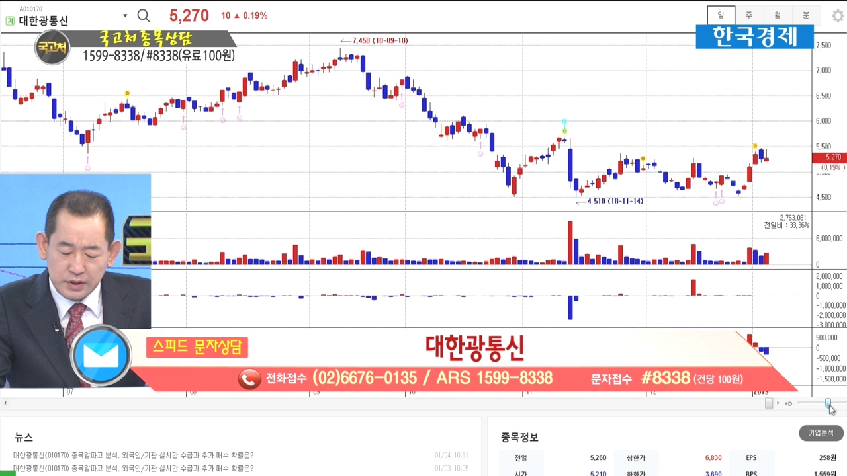Click the chart horizontal scrollbar thumb
Viewport: 847px width, 476px height.
pyautogui.click(x=768, y=403)
